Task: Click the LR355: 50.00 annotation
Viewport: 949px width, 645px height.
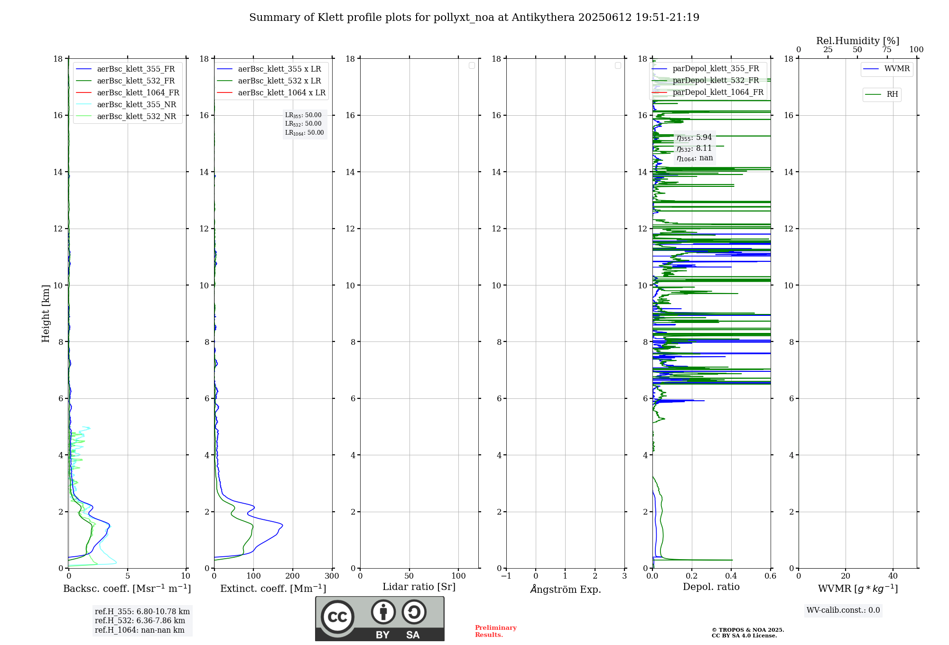Action: pyautogui.click(x=303, y=115)
